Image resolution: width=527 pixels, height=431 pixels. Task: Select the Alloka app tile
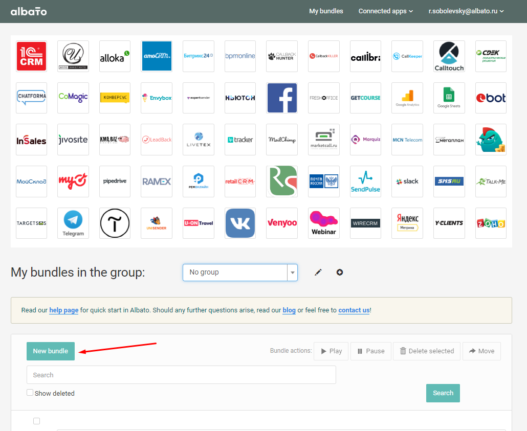[x=115, y=56]
